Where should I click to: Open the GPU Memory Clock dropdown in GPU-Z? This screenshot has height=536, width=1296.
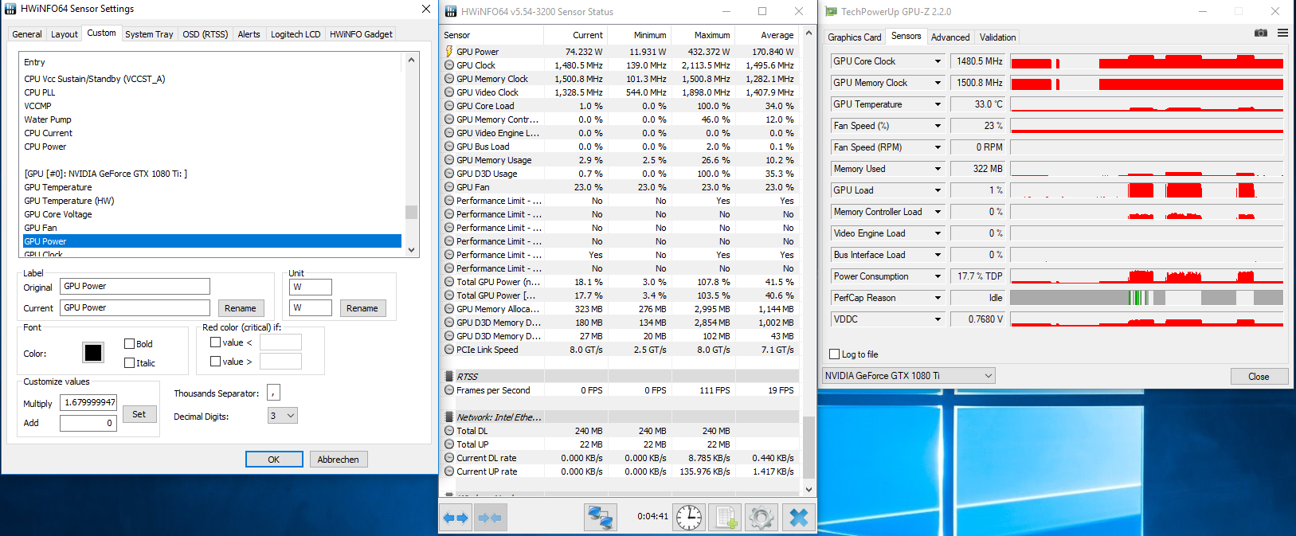pos(938,83)
